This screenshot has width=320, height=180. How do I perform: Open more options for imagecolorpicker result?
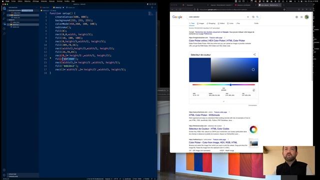224,37
